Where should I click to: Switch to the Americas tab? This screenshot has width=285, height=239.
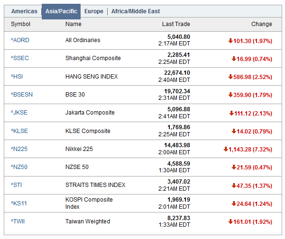click(24, 11)
